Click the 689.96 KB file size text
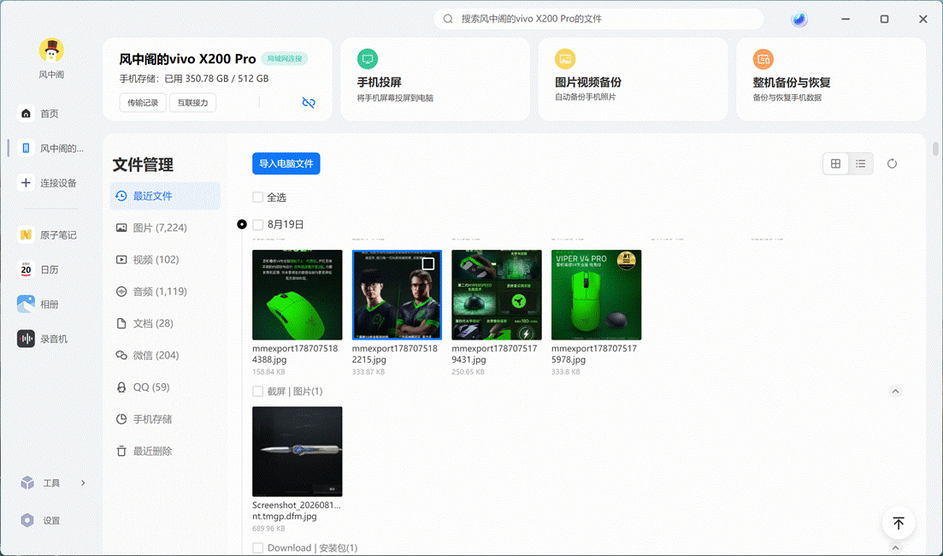943x556 pixels. (268, 529)
